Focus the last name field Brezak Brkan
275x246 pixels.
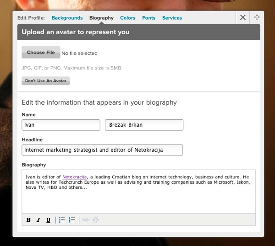[x=144, y=125]
